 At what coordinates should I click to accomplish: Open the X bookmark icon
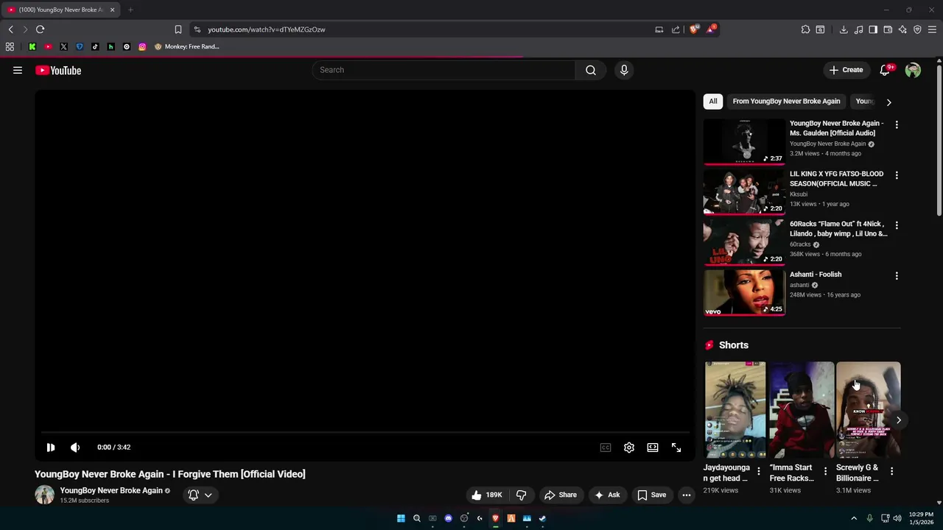tap(63, 46)
